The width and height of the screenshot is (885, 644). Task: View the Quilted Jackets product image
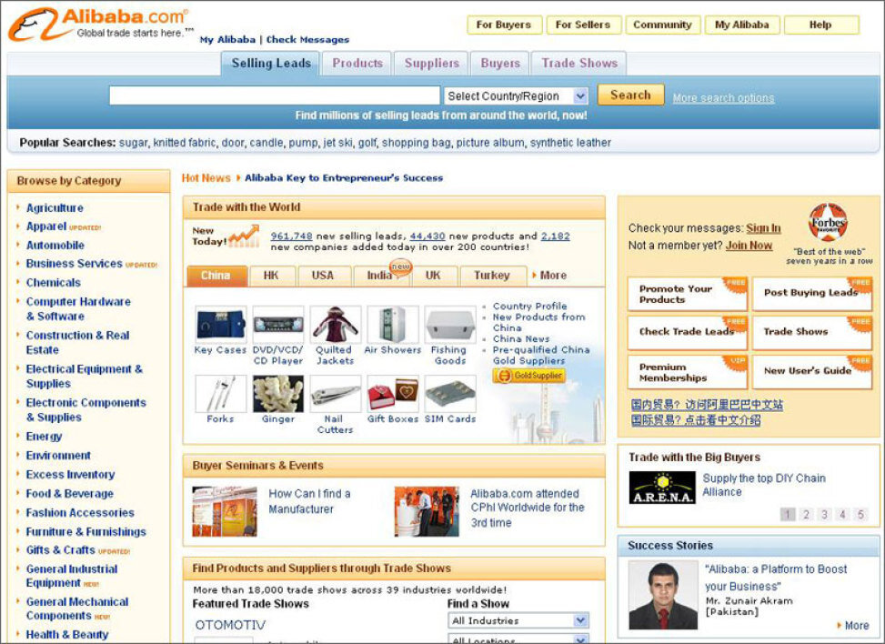(336, 325)
